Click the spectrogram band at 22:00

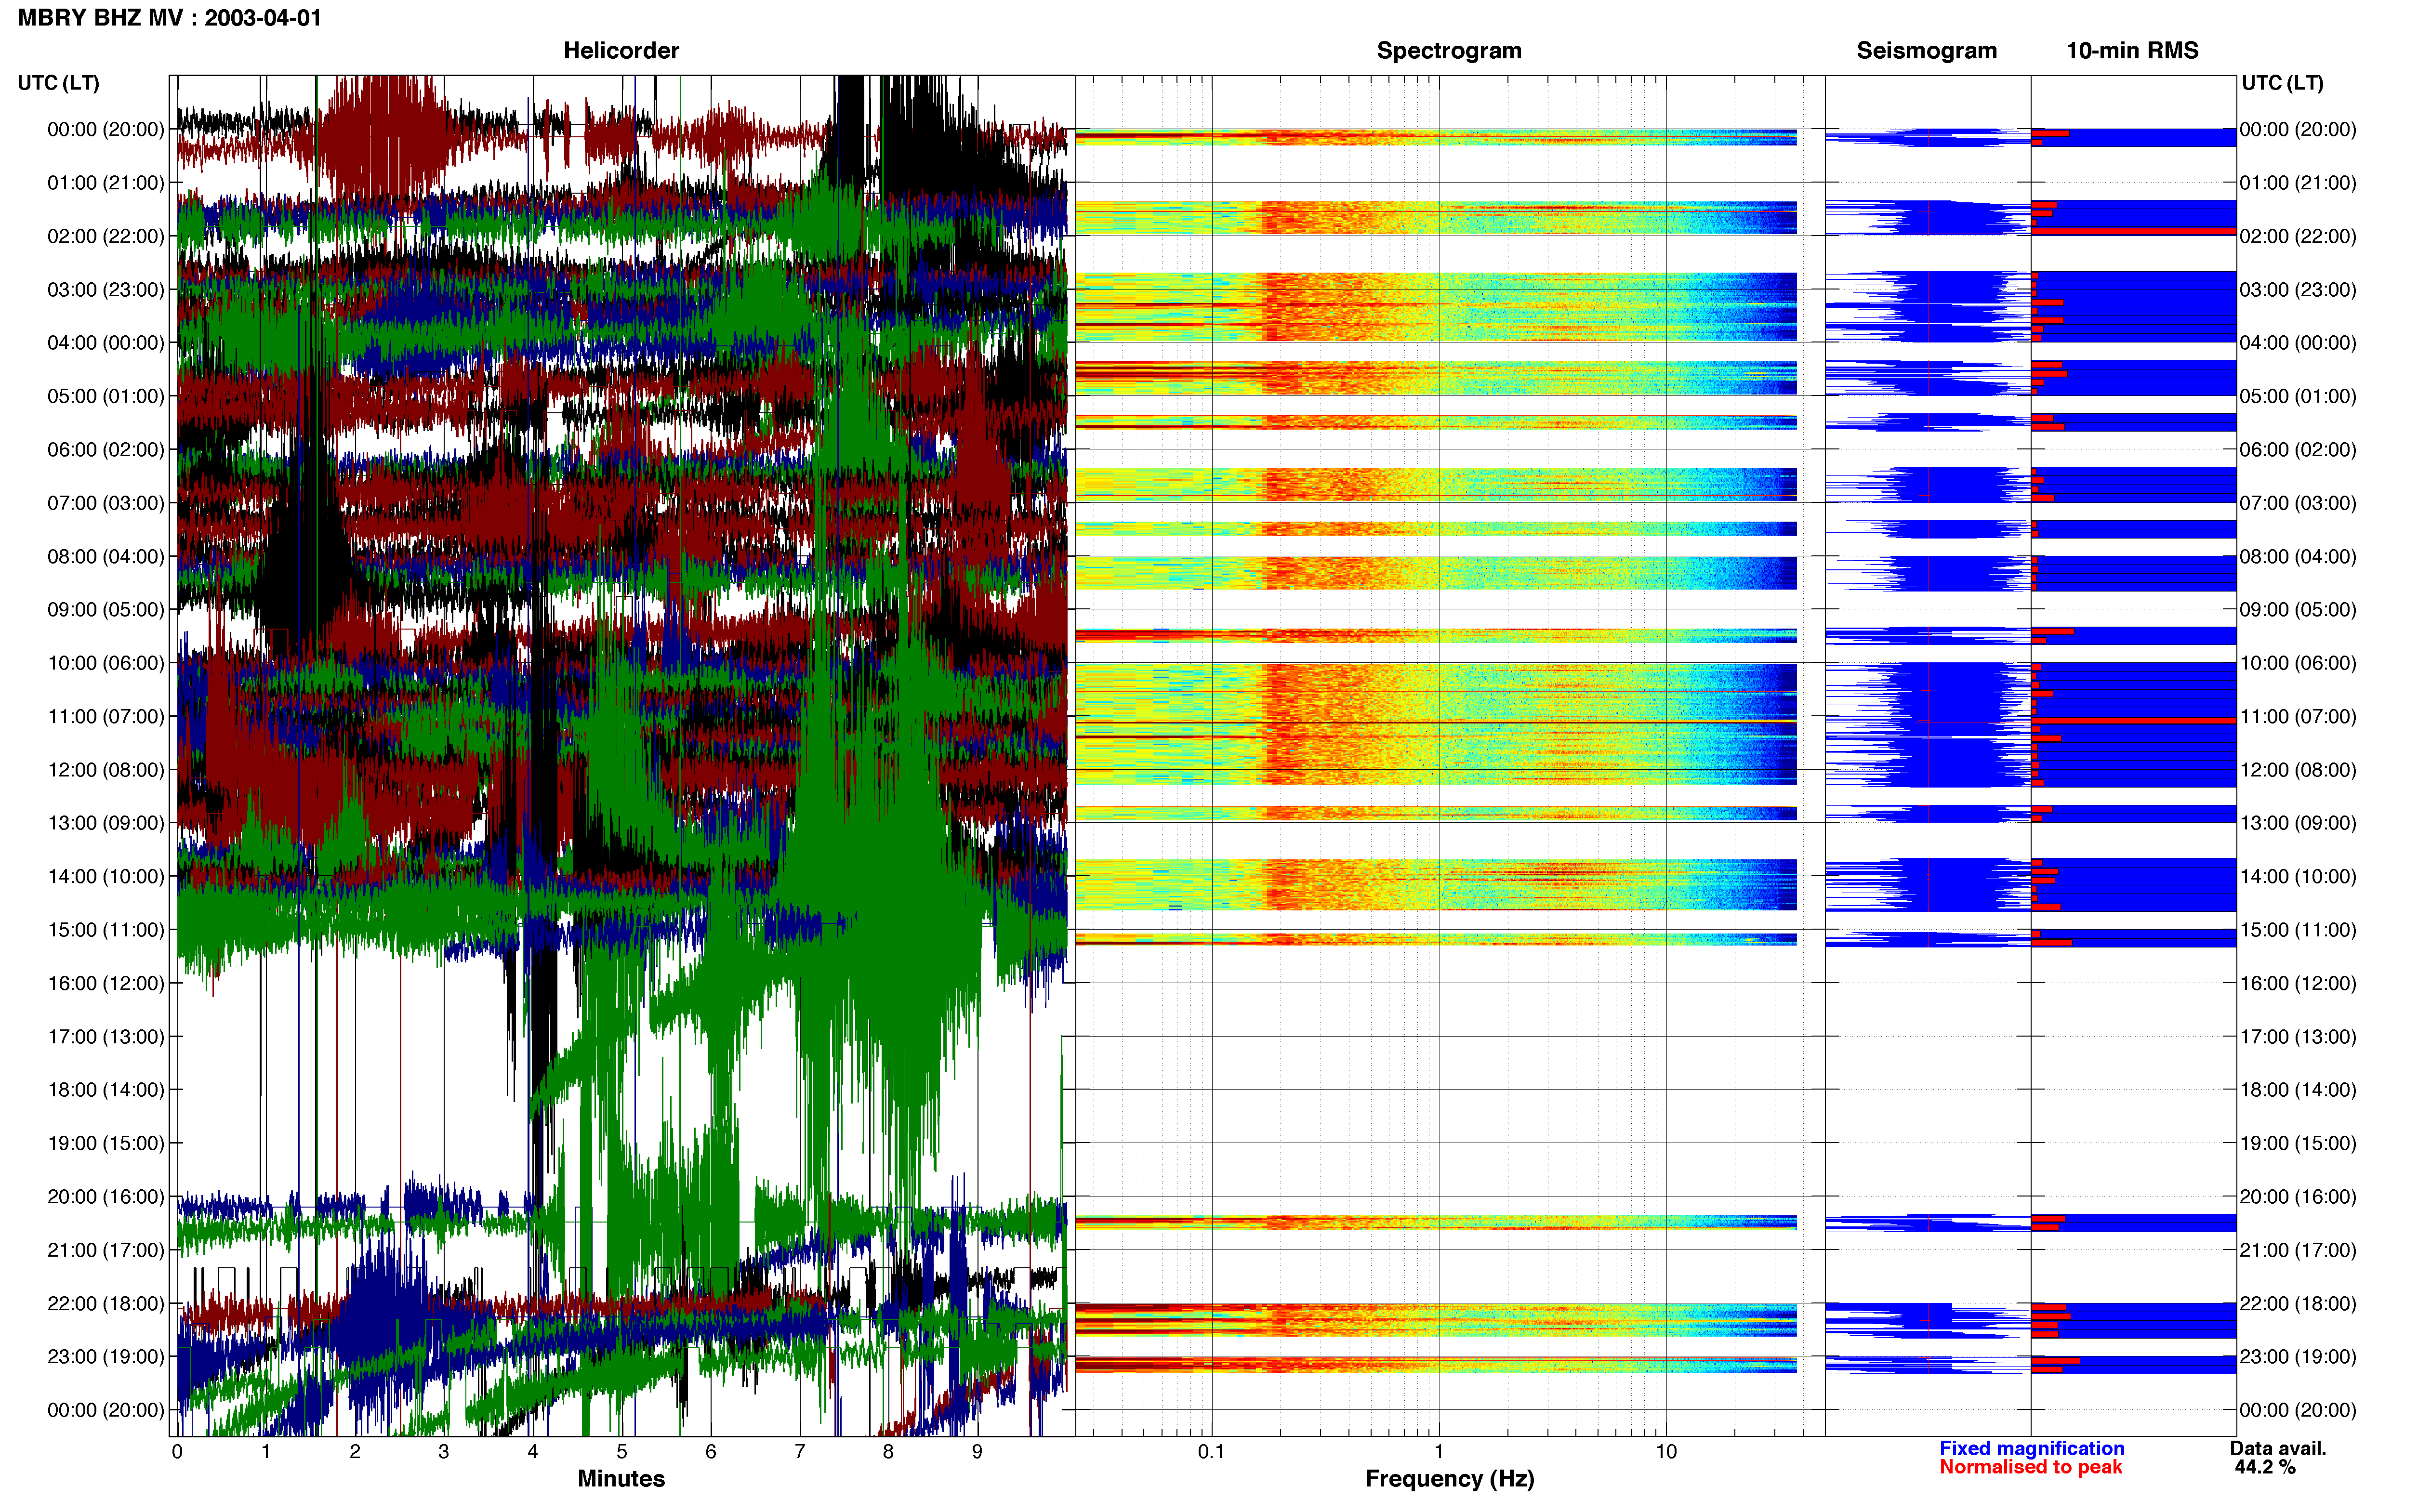[x=1436, y=1320]
